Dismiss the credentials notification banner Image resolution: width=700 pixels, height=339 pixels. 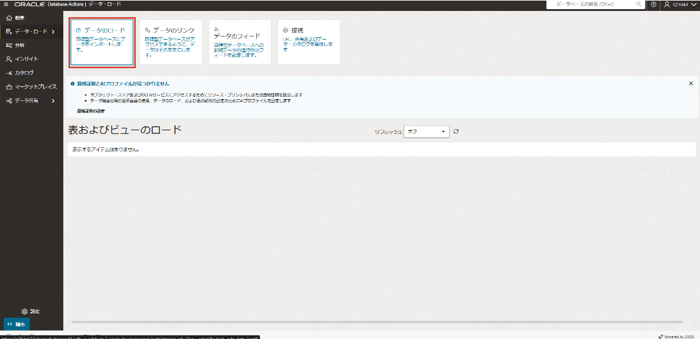coord(691,83)
